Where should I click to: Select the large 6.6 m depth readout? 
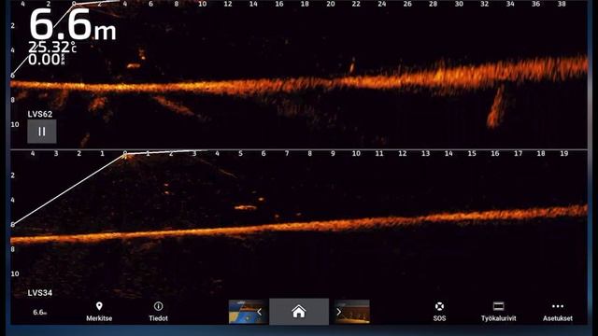click(x=73, y=25)
